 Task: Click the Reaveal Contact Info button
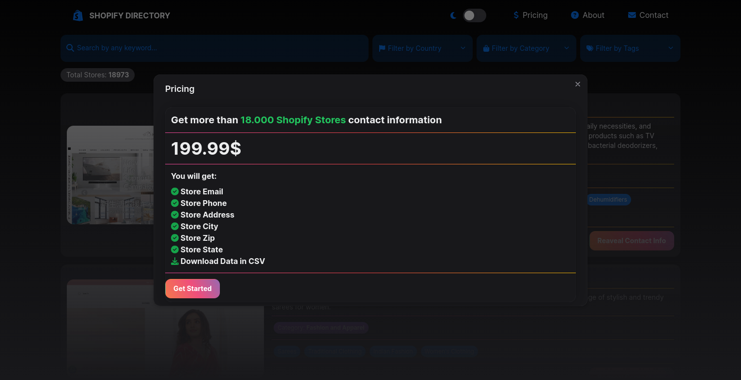(x=632, y=241)
